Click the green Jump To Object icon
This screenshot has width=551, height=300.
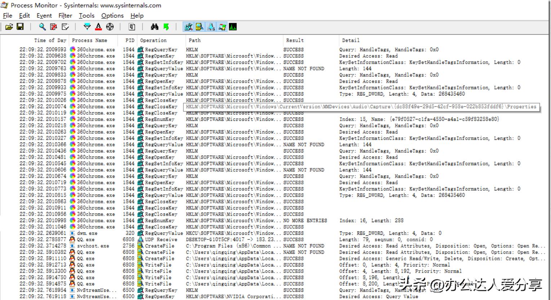(x=166, y=27)
